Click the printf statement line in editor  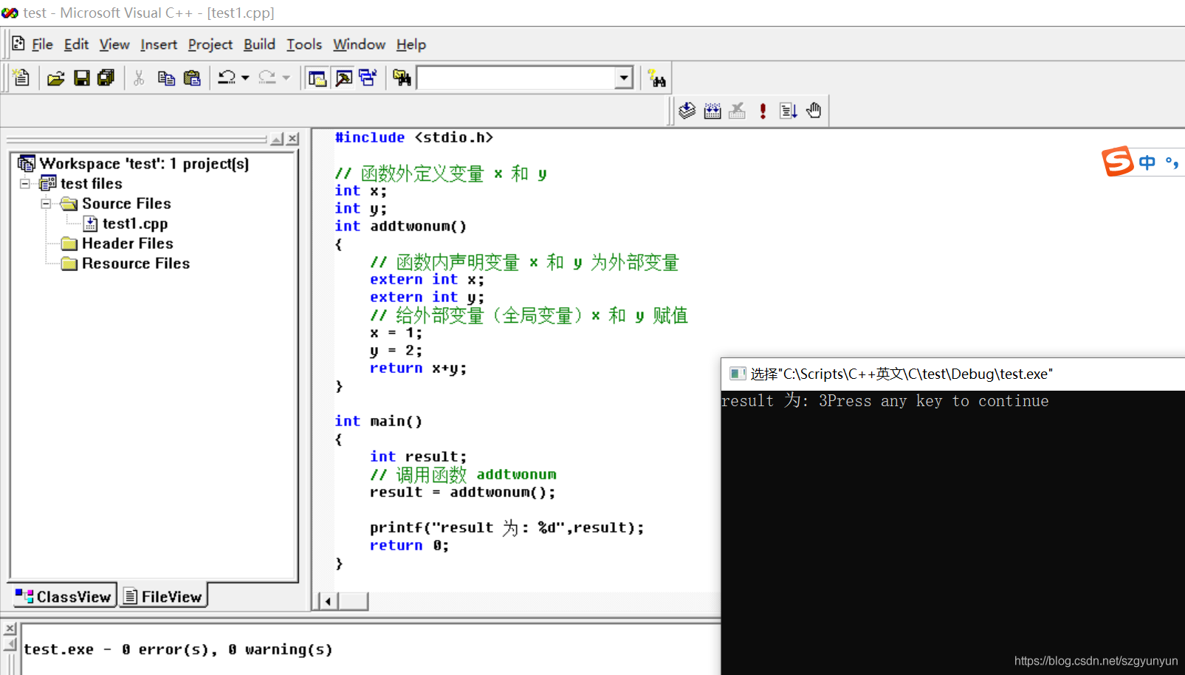click(506, 527)
